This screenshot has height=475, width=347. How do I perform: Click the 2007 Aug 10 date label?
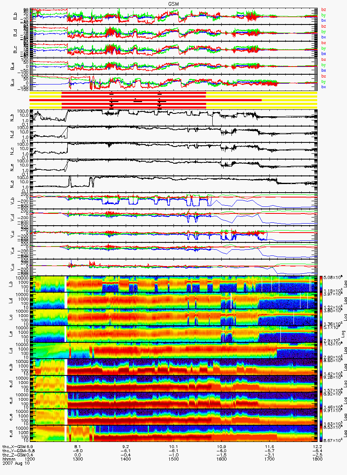point(16,463)
